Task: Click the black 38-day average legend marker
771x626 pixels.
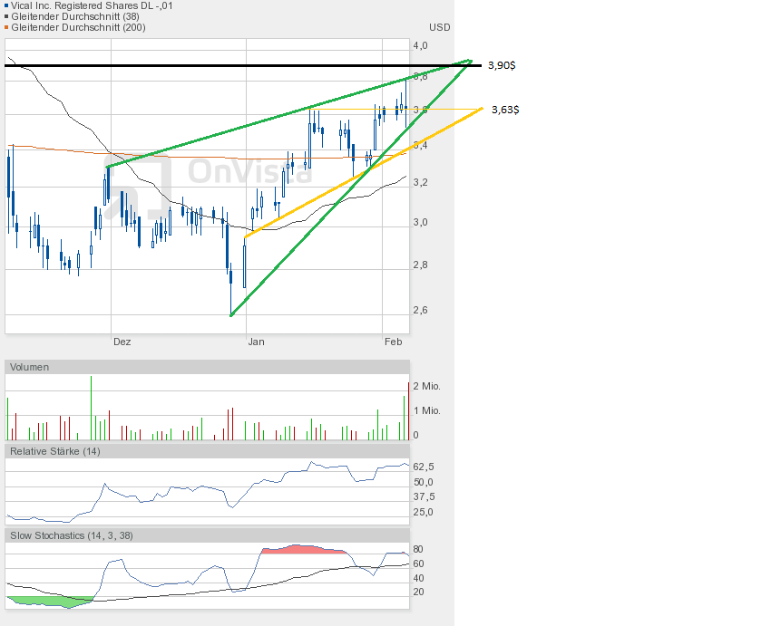Action: (6, 16)
